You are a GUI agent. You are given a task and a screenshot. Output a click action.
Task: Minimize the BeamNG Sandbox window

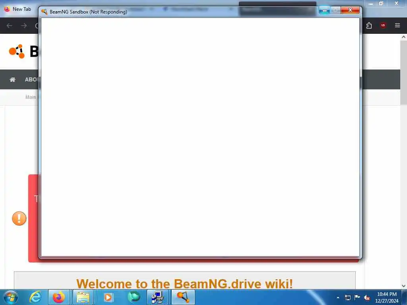tap(324, 10)
